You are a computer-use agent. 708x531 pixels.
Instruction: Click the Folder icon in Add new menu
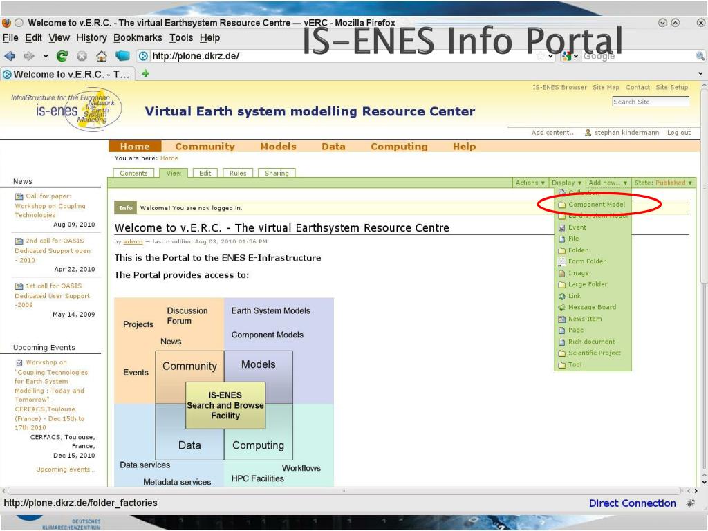click(x=561, y=250)
